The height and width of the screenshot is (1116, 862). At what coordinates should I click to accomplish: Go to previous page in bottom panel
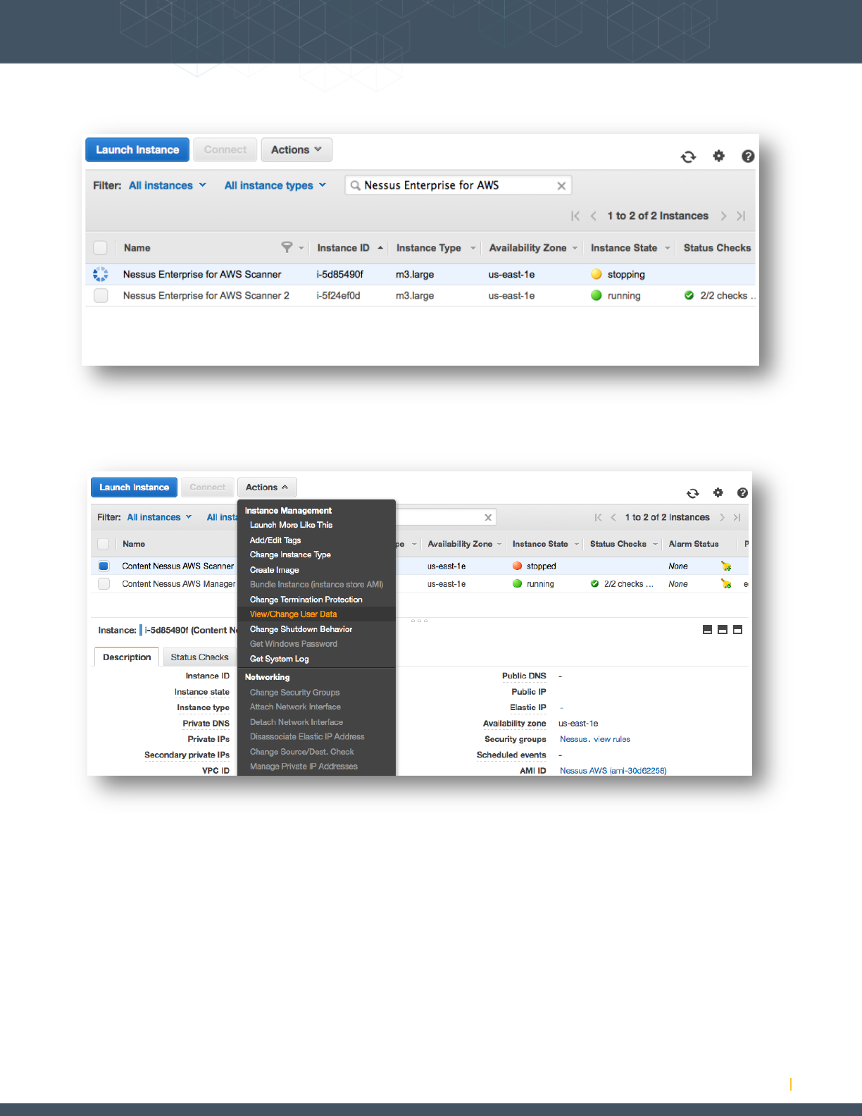coord(613,517)
